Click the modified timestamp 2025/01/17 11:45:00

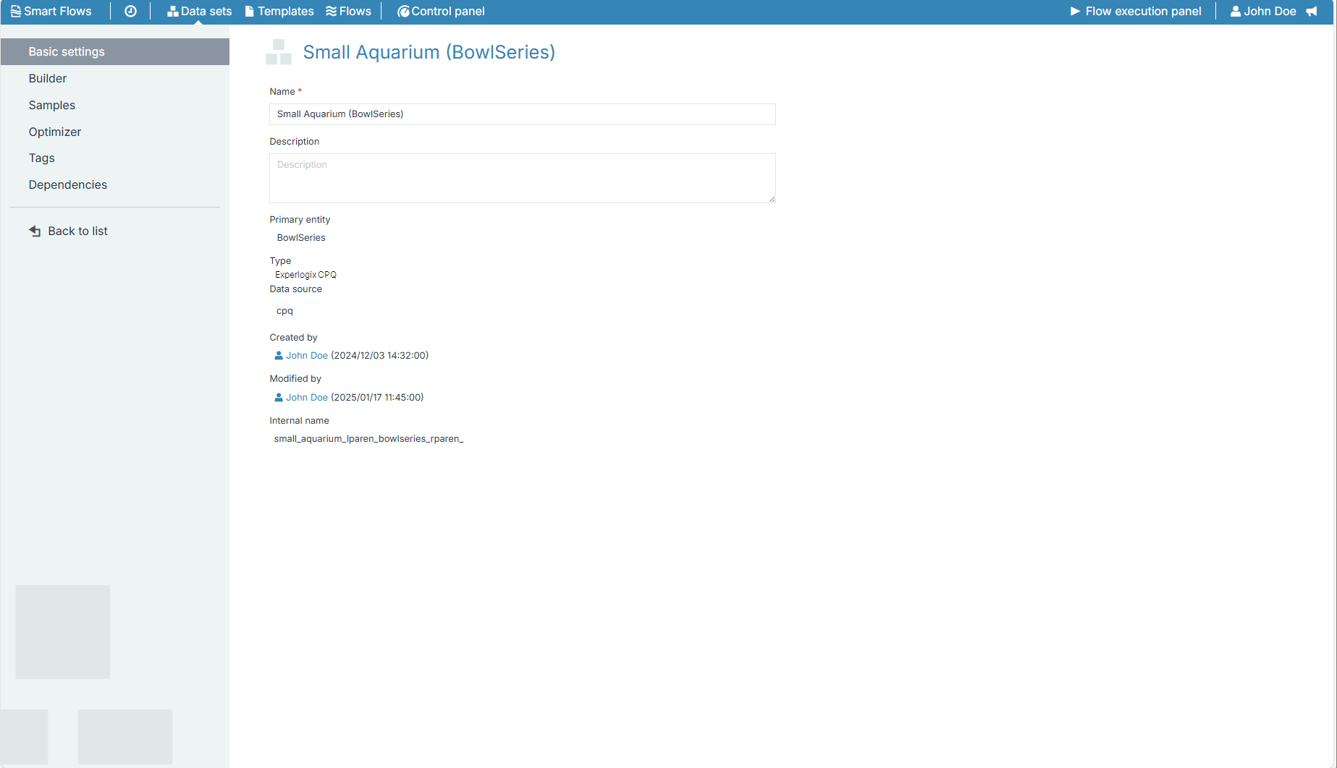click(377, 398)
